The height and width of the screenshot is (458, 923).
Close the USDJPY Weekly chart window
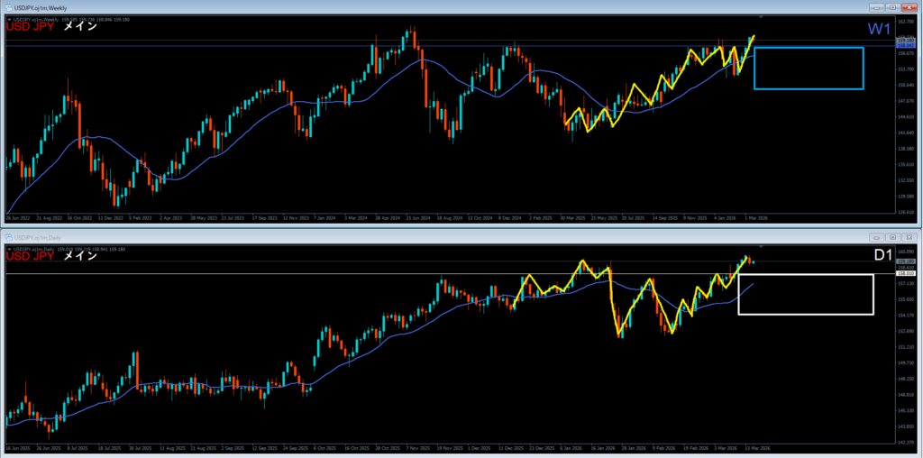pos(909,7)
